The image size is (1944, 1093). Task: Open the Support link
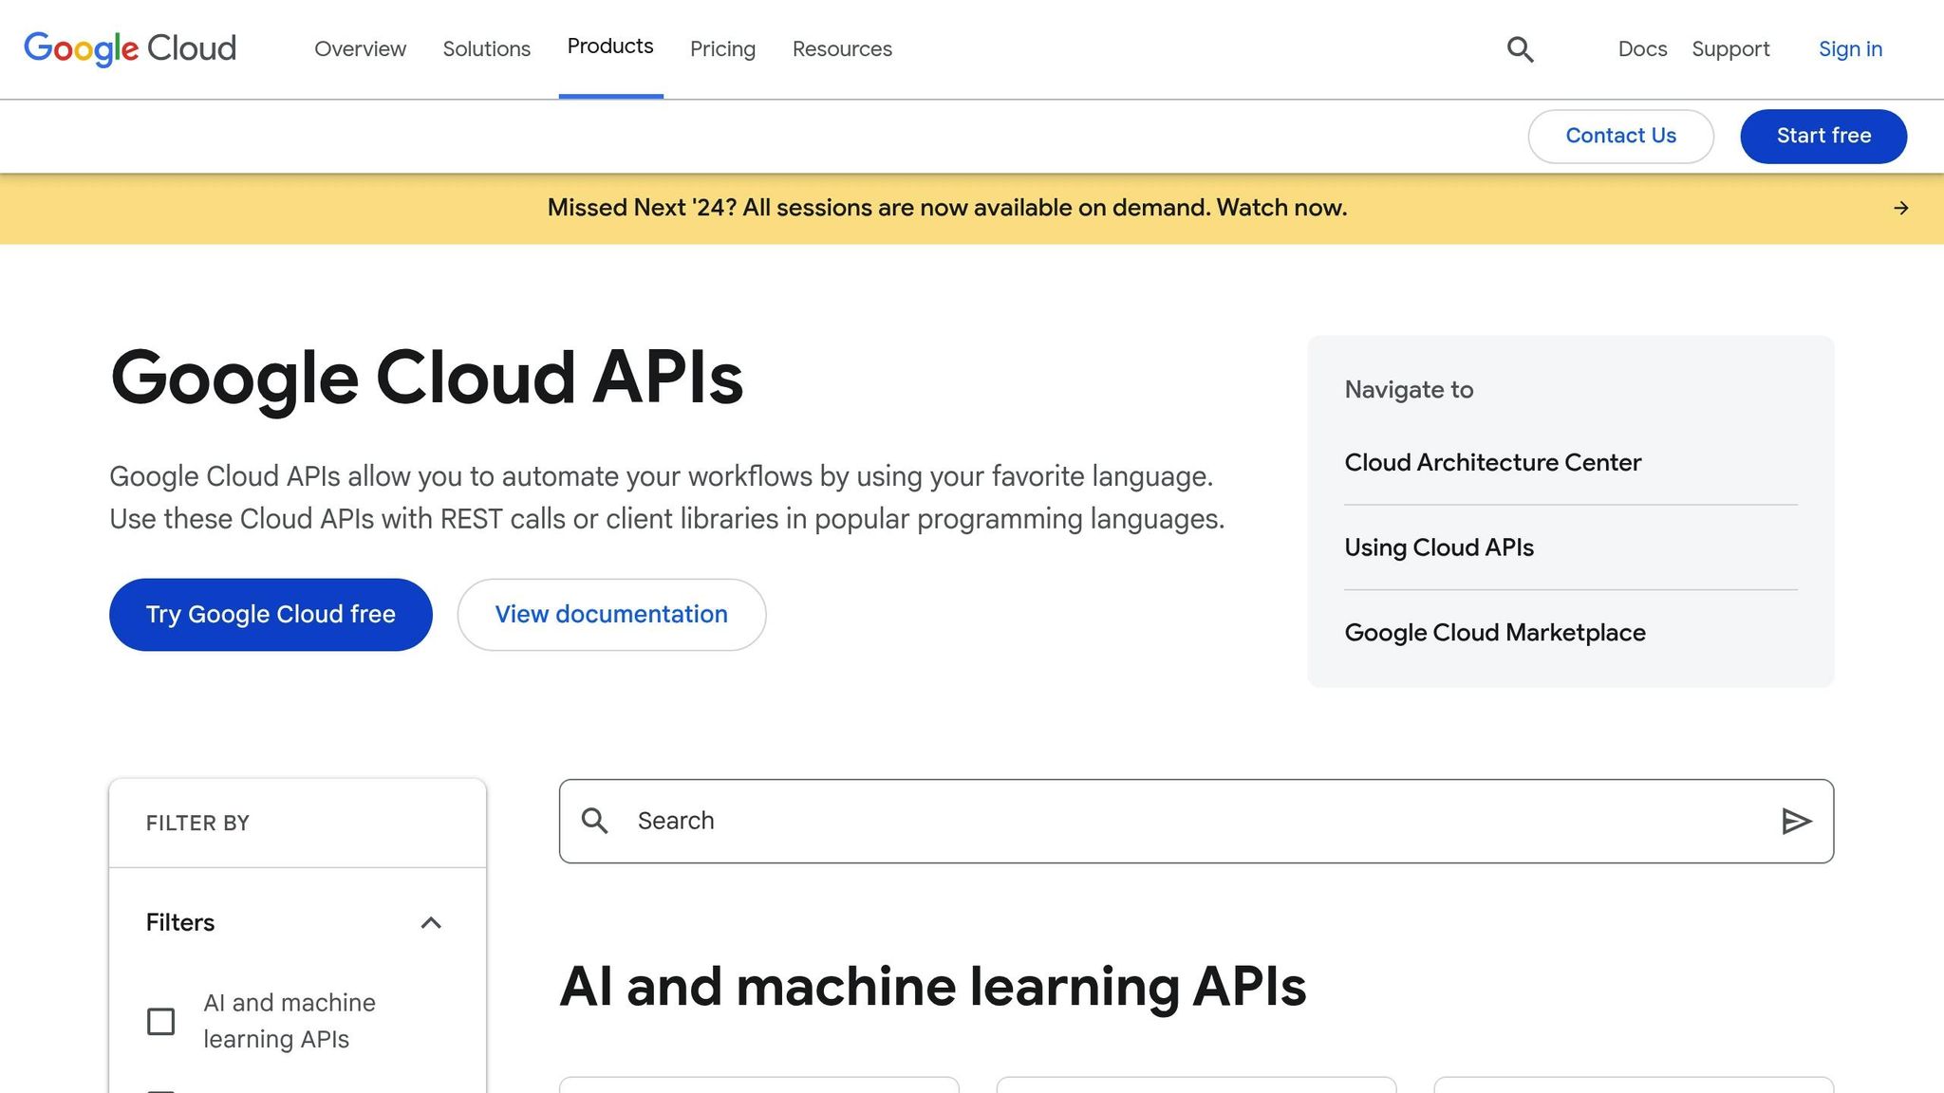[x=1730, y=49]
